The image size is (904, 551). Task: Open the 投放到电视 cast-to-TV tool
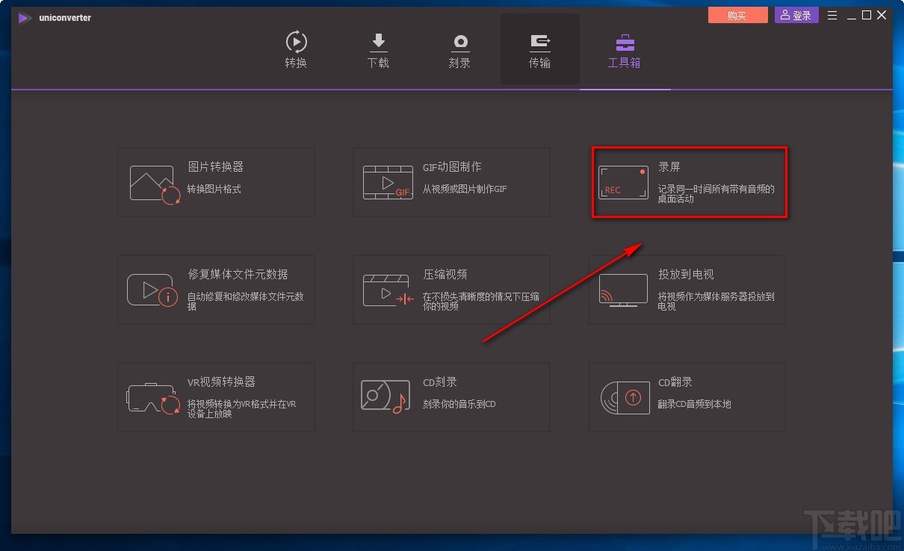686,290
